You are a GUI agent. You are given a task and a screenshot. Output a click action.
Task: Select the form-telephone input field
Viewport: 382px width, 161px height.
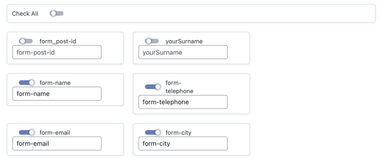point(183,102)
